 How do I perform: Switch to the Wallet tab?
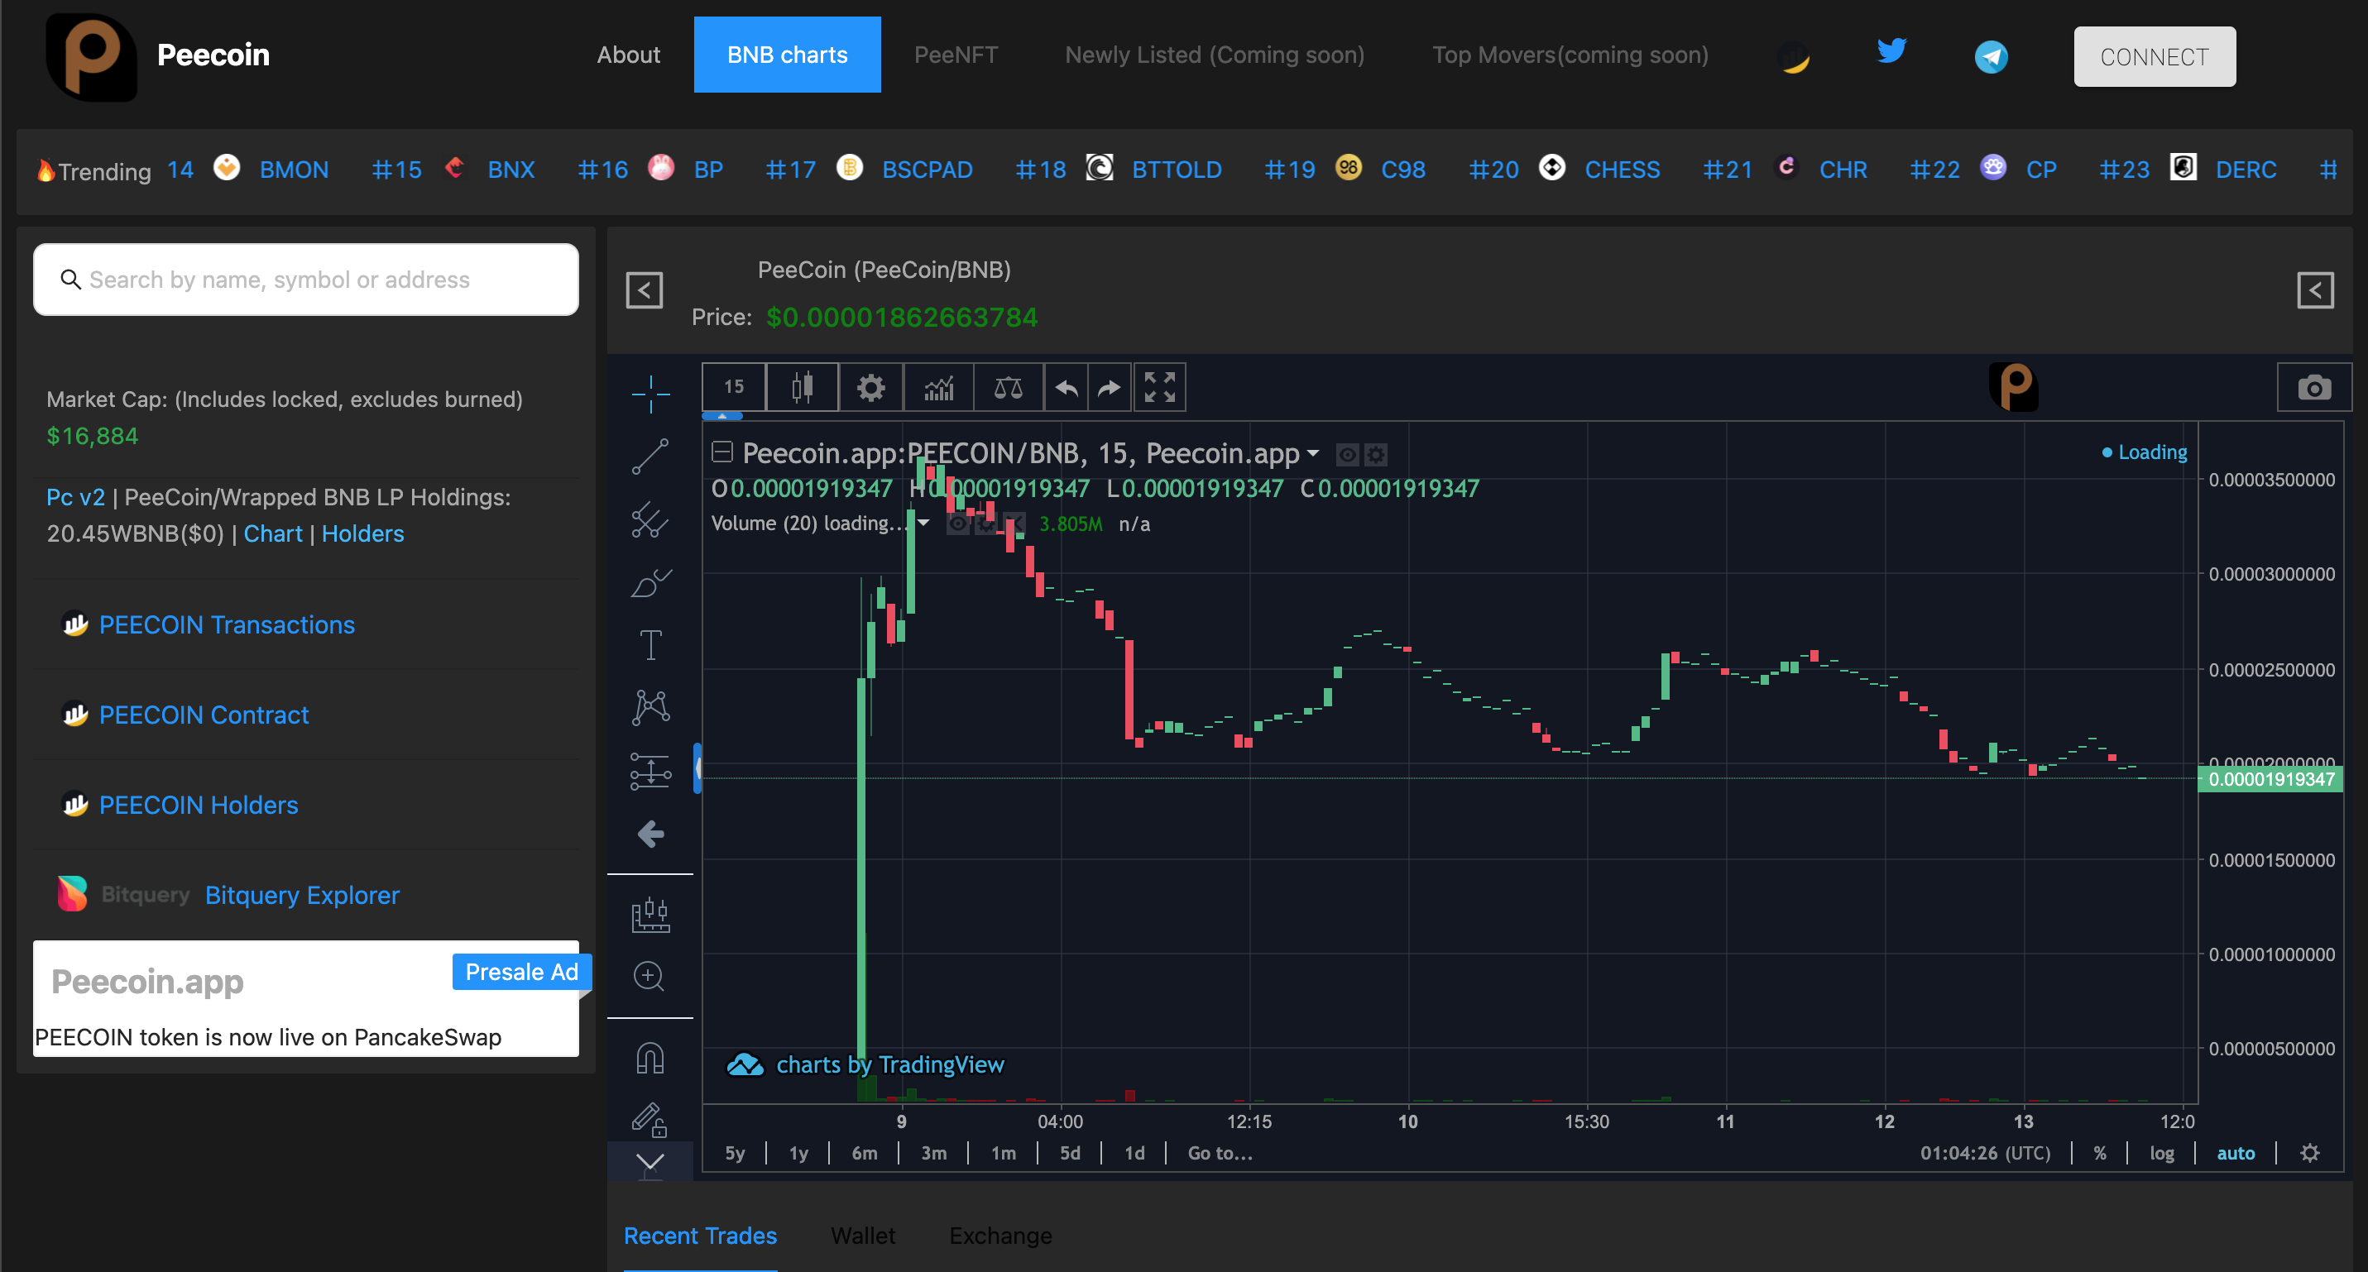[862, 1236]
